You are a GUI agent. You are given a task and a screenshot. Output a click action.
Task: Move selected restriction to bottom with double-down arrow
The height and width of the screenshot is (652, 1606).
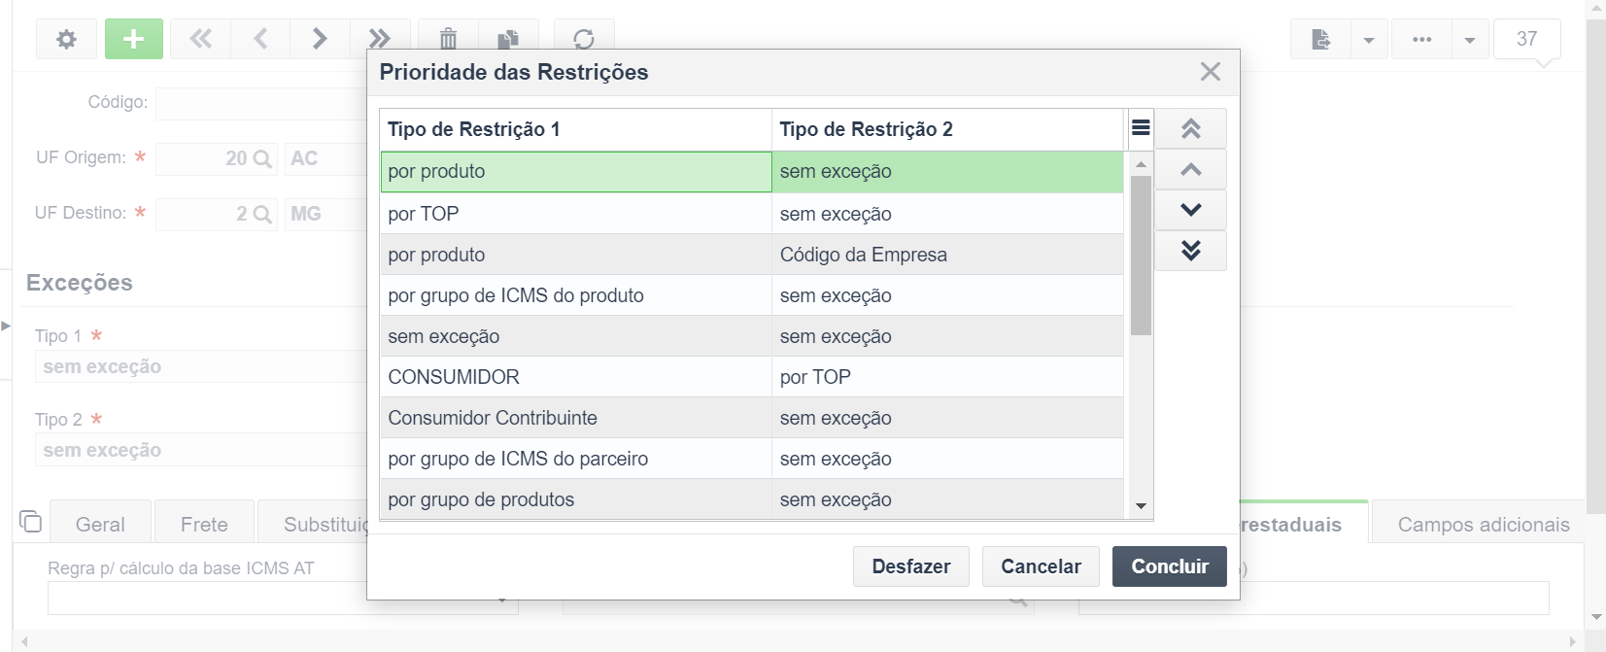coord(1190,251)
